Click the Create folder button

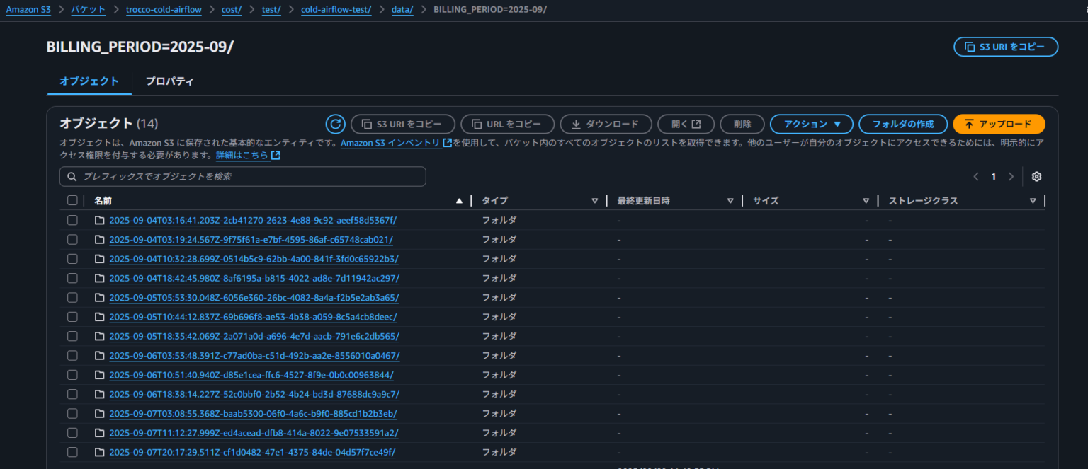pos(902,125)
